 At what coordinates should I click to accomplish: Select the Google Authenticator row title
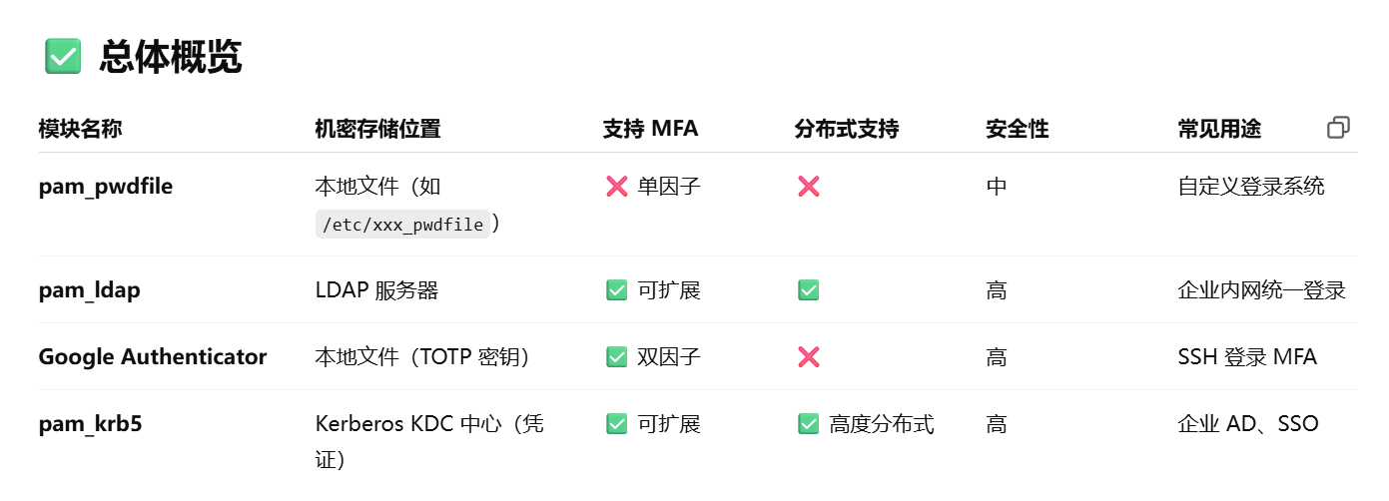click(153, 357)
